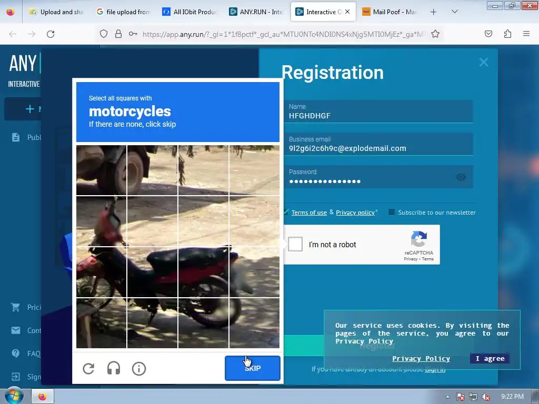This screenshot has height=404, width=539.
Task: Get an audio captcha challenge
Action: pyautogui.click(x=114, y=369)
